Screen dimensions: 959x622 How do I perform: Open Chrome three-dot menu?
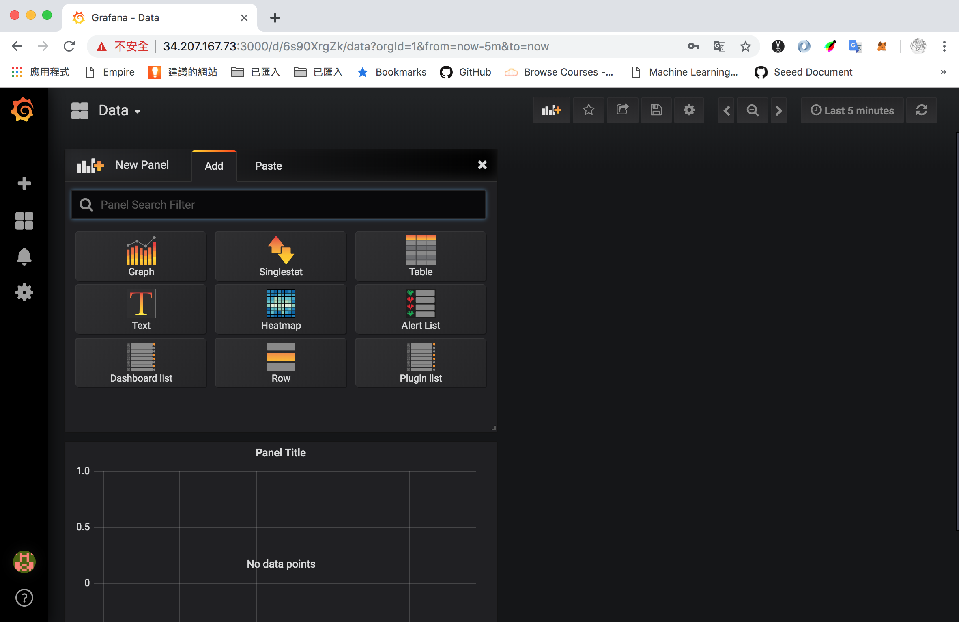tap(944, 46)
